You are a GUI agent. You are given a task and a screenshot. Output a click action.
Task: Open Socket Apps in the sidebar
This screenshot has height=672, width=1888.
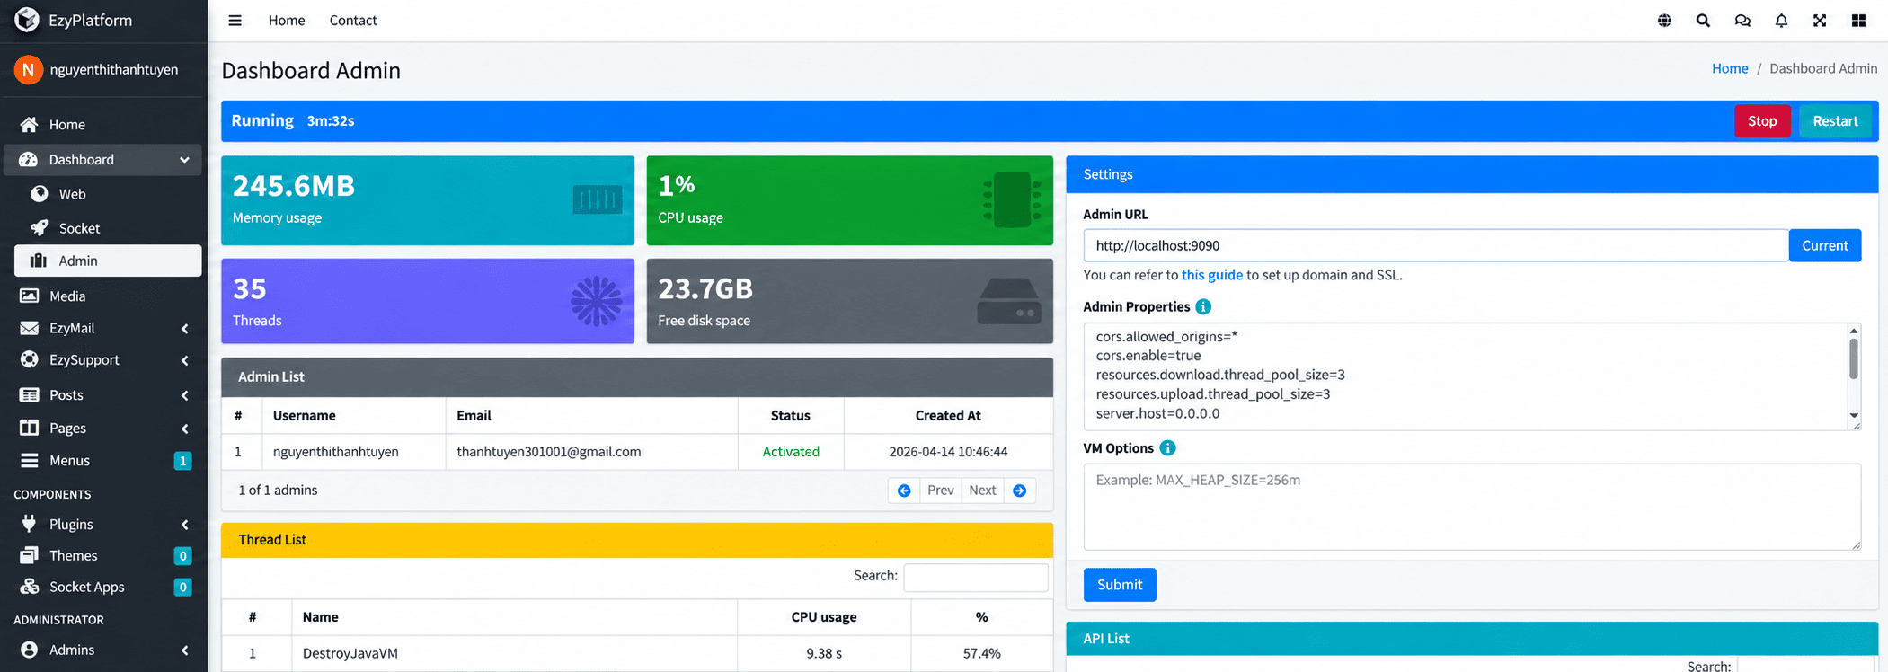pos(102,588)
